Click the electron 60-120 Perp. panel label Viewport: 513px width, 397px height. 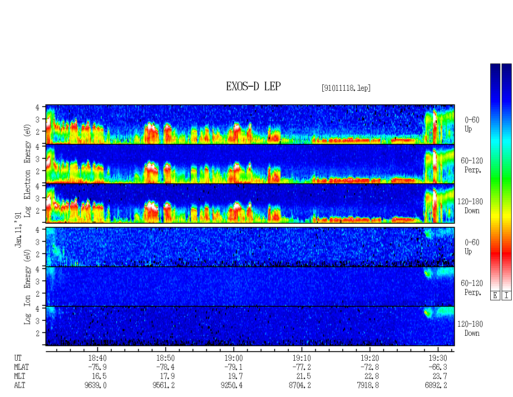point(472,165)
